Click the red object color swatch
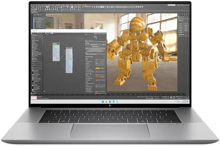 188,36
